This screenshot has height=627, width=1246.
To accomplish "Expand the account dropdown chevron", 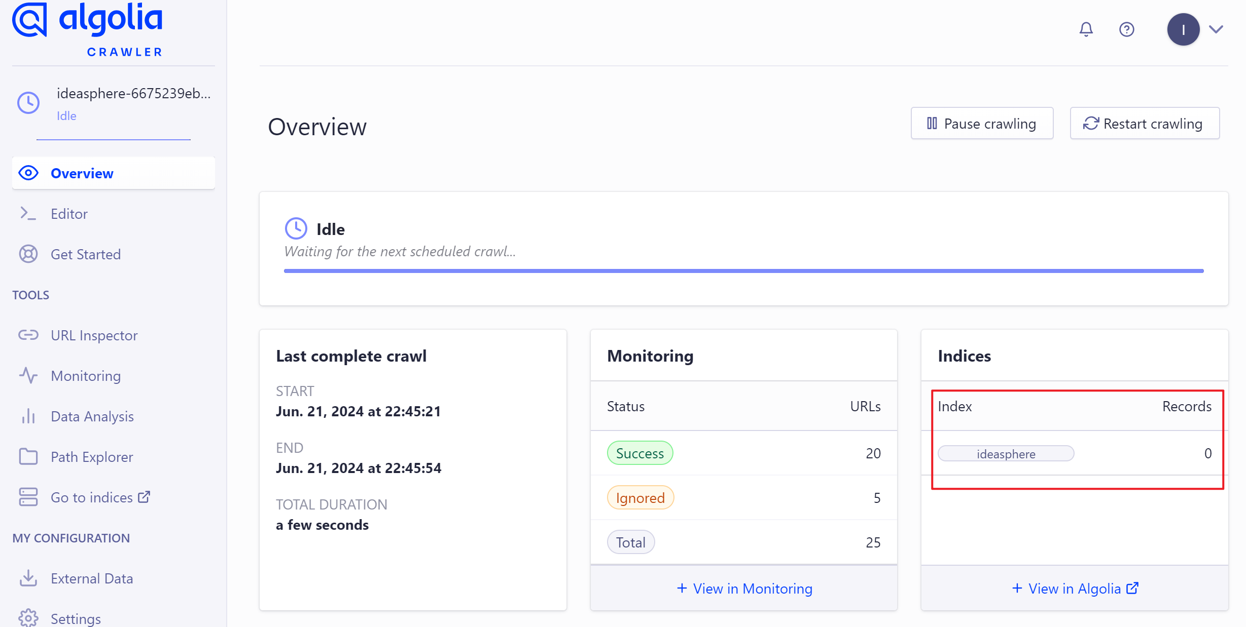I will coord(1216,29).
